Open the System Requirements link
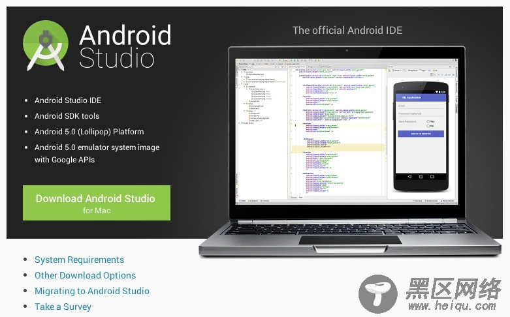Image resolution: width=510 pixels, height=317 pixels. [80, 260]
